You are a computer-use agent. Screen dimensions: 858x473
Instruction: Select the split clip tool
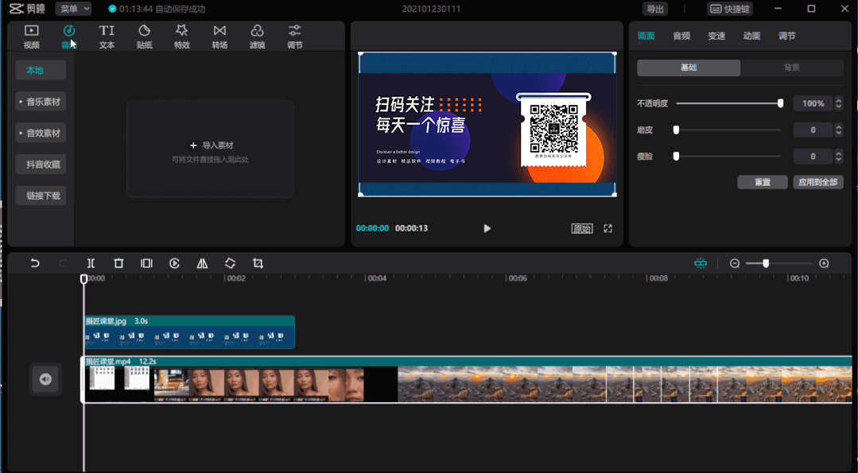pos(91,263)
